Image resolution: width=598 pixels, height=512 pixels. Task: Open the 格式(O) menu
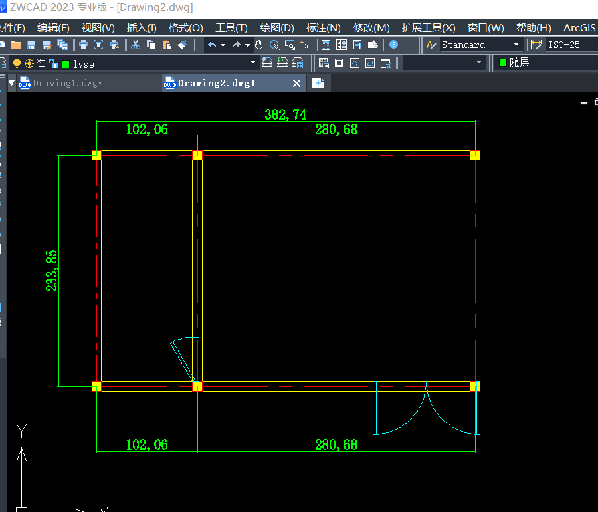pos(186,28)
